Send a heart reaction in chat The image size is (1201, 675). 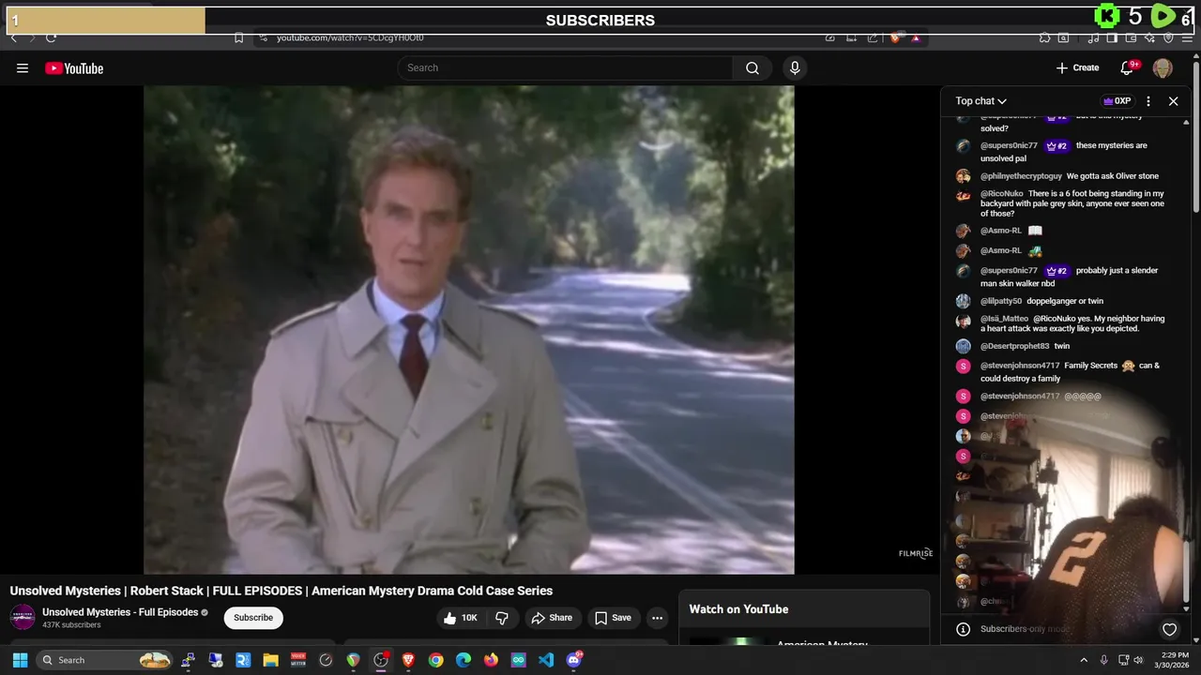1169,629
